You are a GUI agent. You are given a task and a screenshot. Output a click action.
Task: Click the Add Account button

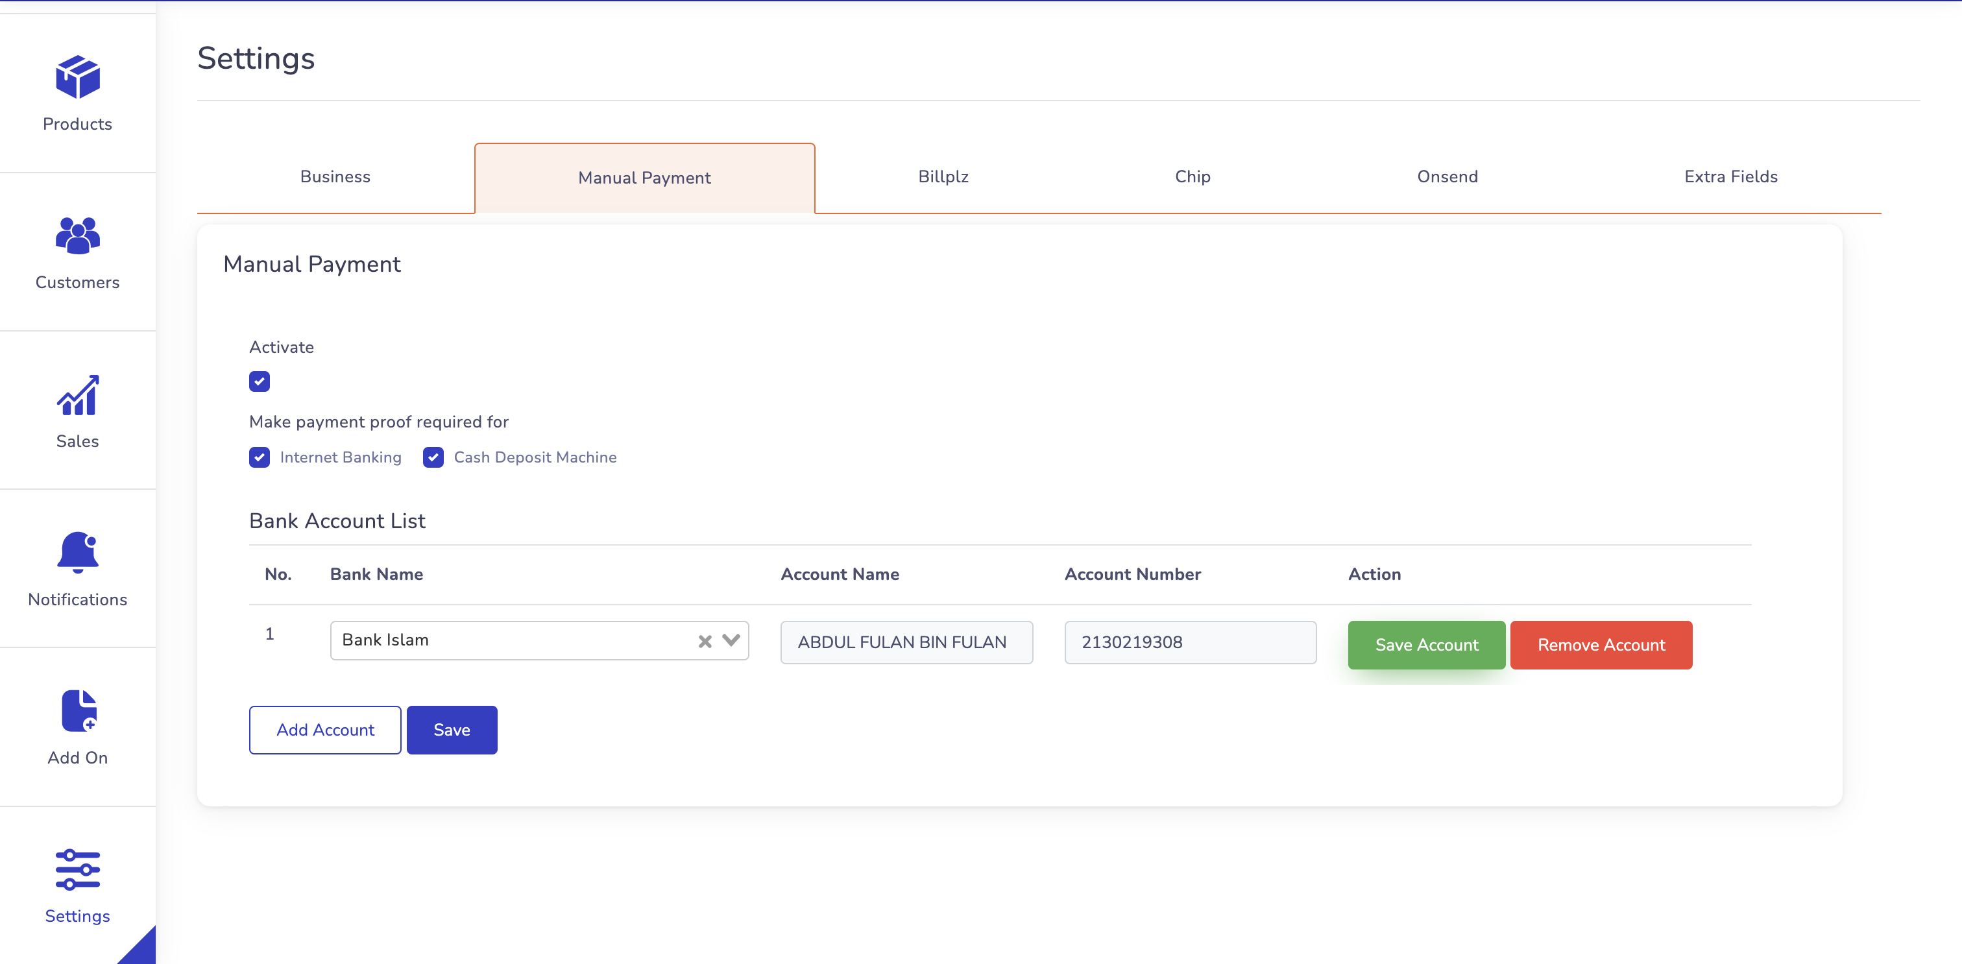pyautogui.click(x=326, y=730)
